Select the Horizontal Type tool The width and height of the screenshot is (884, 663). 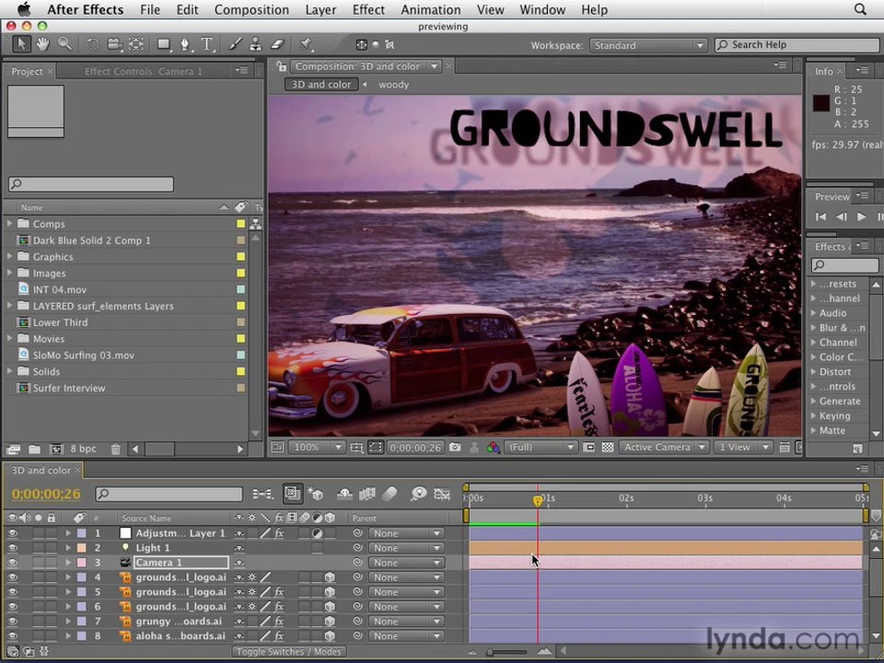207,44
